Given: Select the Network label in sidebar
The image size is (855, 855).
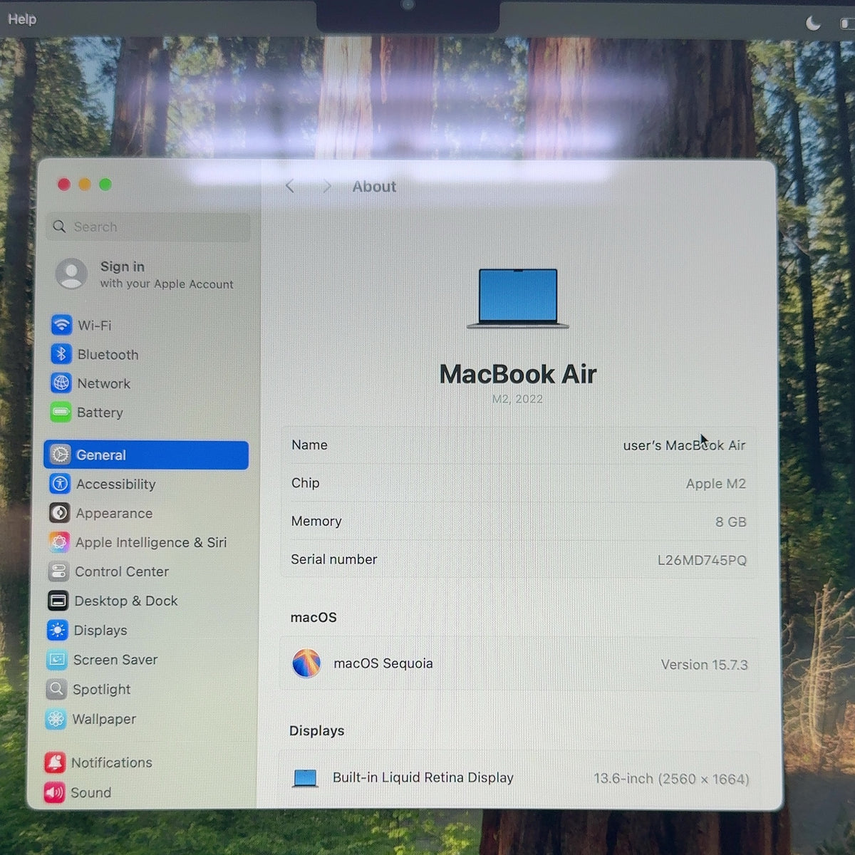Looking at the screenshot, I should click(x=104, y=383).
